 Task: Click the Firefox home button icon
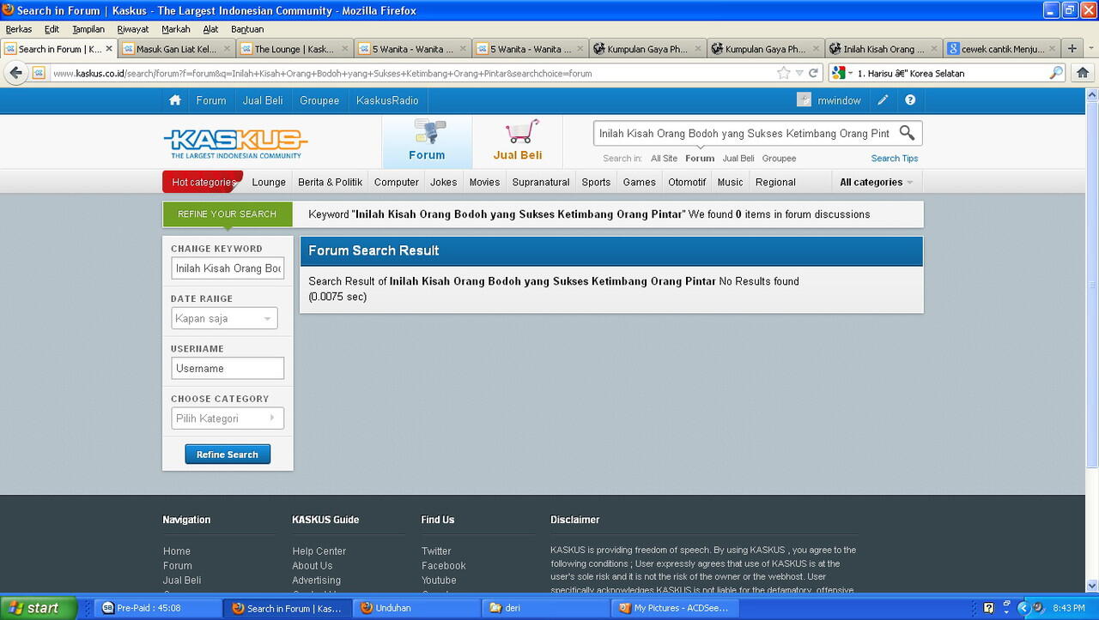point(1083,73)
